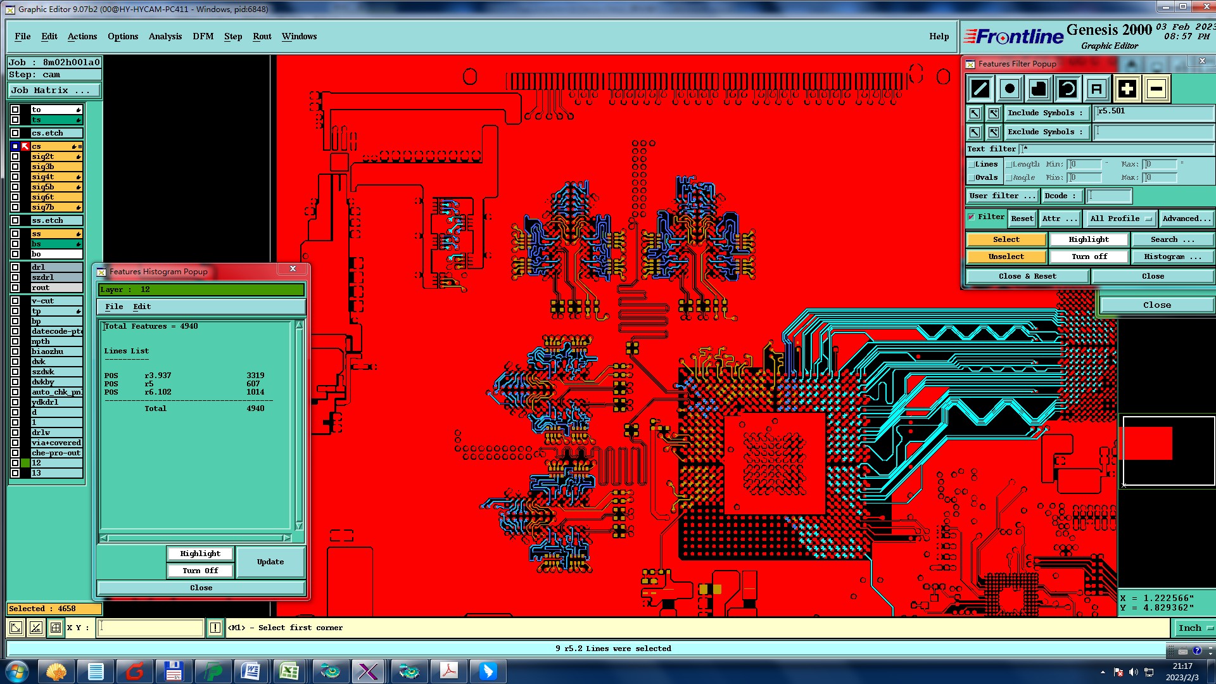
Task: Toggle the Text feature filter icon
Action: point(1097,89)
